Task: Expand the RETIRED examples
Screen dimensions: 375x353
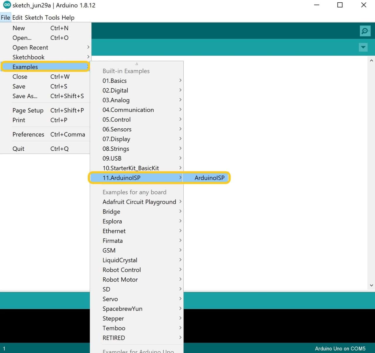Action: pos(137,338)
